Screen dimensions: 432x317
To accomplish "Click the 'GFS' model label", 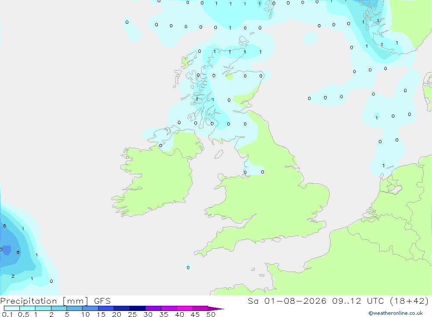I will click(102, 301).
